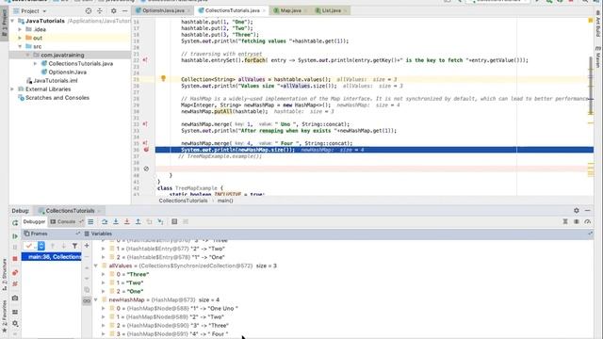Click Restore Layout icon in debug sidebar
Viewport: 603px width, 339px height.
15,312
